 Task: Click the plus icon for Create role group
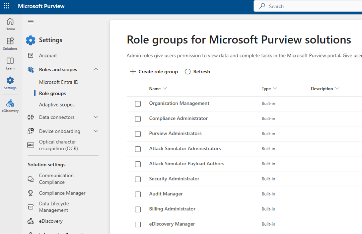(133, 72)
